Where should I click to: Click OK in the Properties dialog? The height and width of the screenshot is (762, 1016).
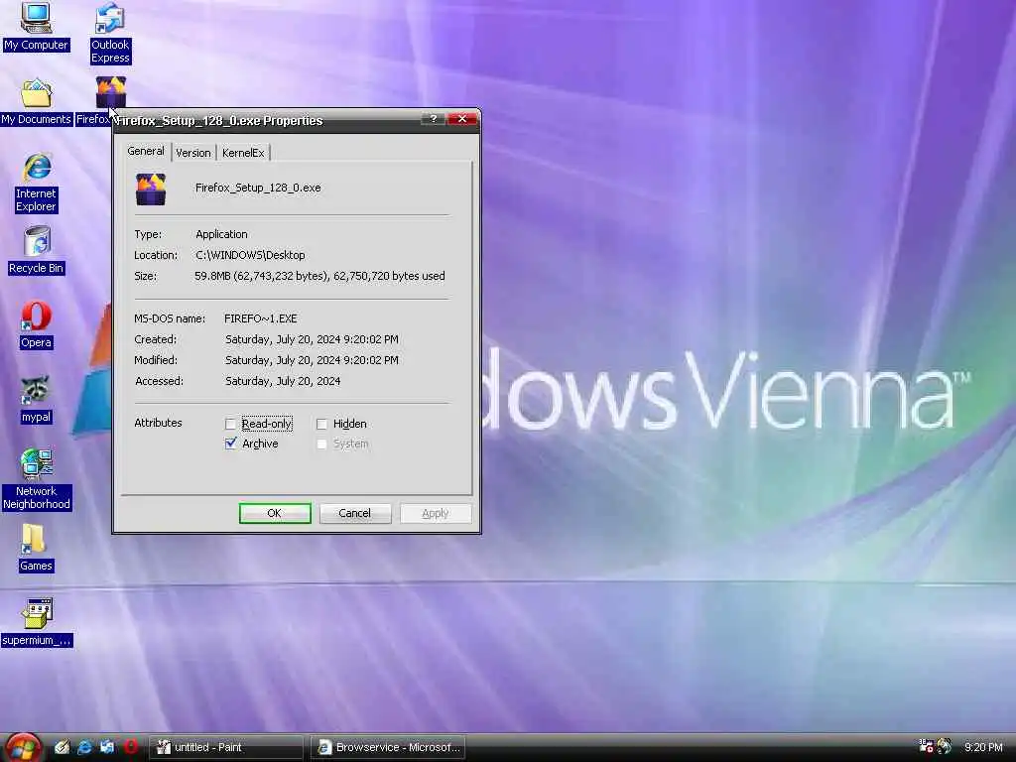[275, 513]
